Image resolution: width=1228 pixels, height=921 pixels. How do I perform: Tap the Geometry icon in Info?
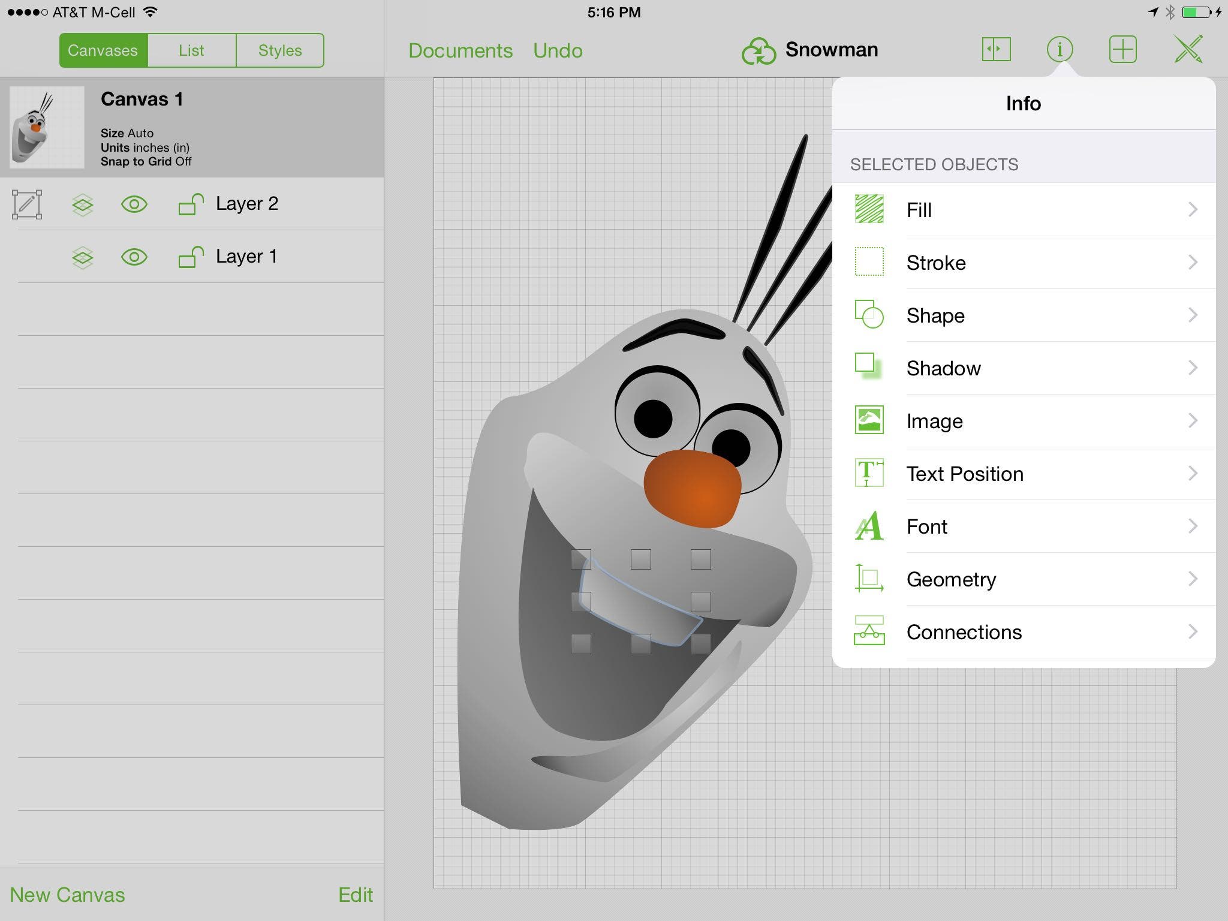point(869,578)
